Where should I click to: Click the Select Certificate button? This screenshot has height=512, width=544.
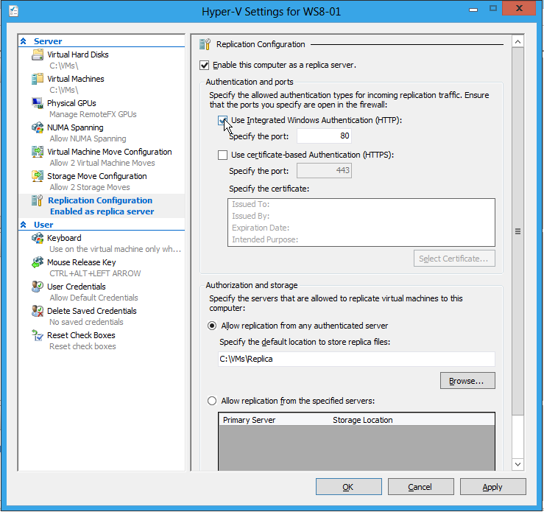(454, 259)
